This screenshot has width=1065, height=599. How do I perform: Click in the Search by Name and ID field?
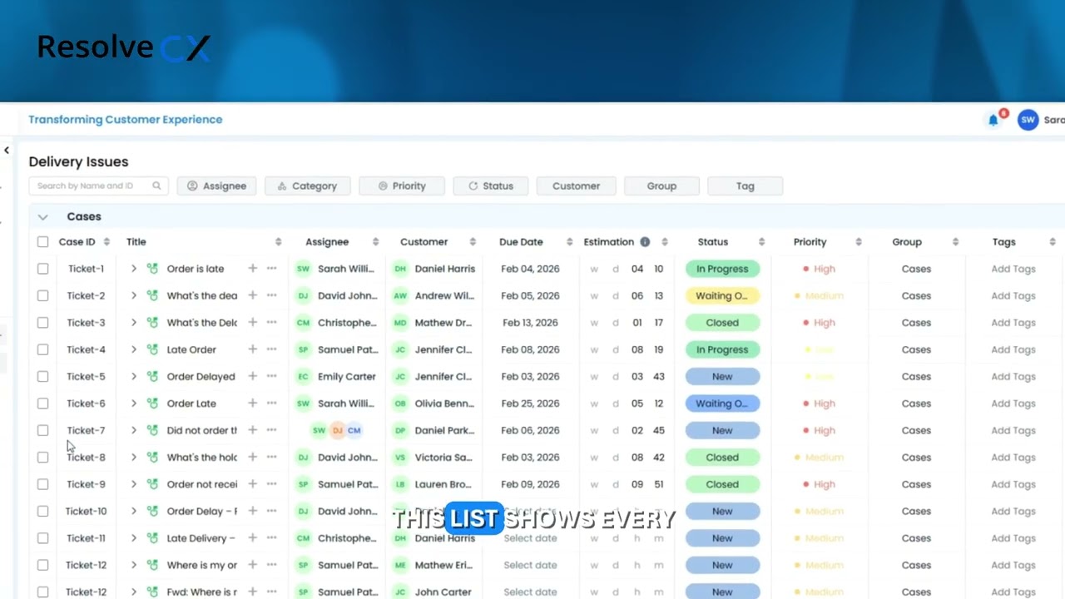click(98, 186)
